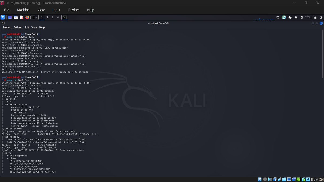Click the '21/tcp open ftp' port row
Screen dimensions: 324x182
[x=28, y=96]
